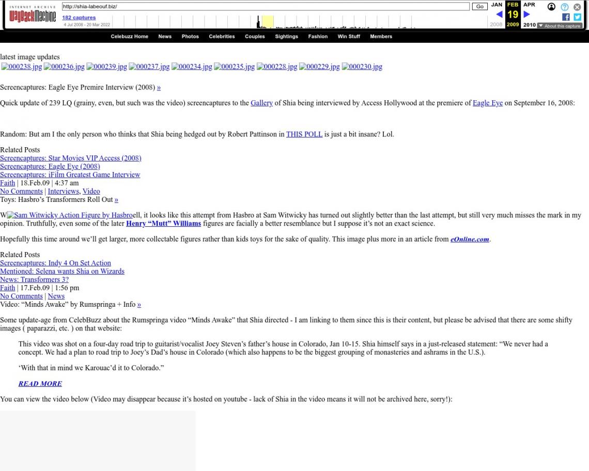Go to next capture with right arrow

tap(526, 14)
